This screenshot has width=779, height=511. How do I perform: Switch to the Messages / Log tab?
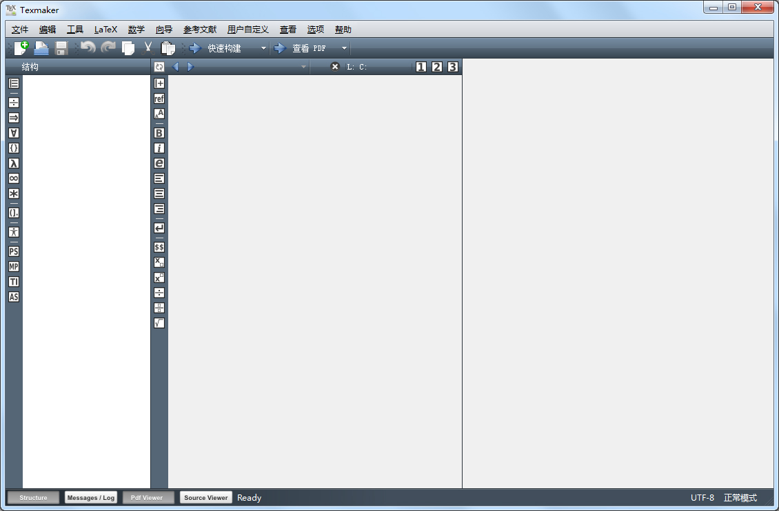pyautogui.click(x=90, y=497)
